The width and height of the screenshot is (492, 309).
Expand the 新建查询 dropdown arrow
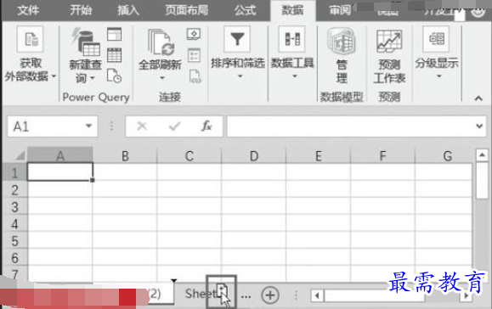coord(93,78)
